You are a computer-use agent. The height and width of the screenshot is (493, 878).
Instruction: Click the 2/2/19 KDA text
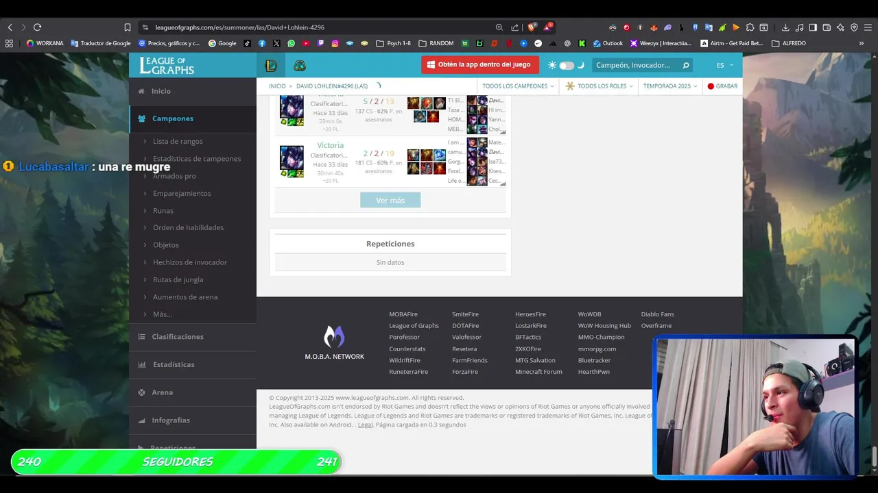point(379,153)
